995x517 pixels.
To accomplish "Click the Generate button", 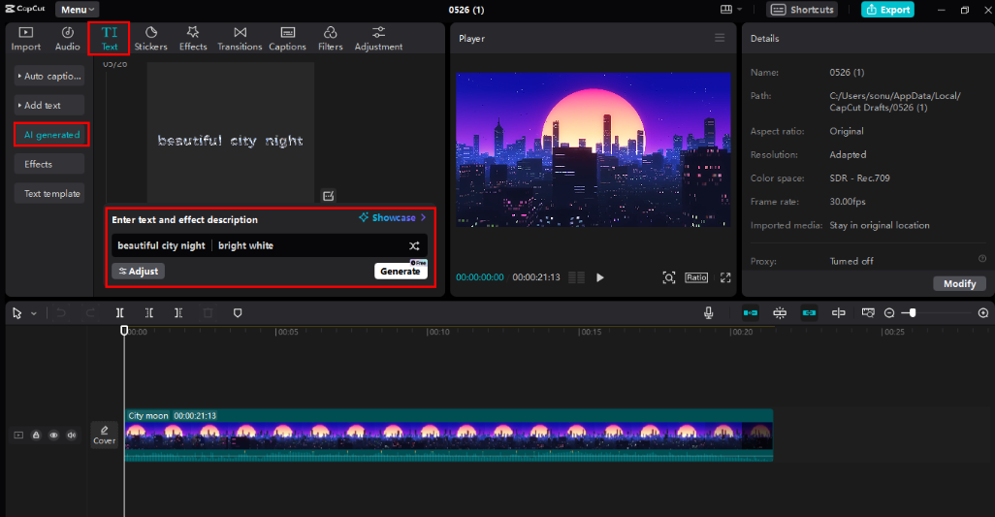I will click(401, 271).
